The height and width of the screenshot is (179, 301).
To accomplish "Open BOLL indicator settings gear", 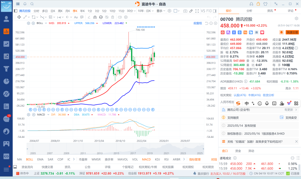I will click(x=28, y=23).
